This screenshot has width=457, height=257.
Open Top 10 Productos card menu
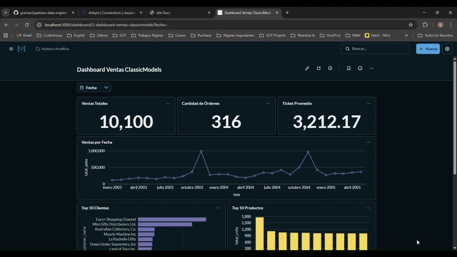point(368,208)
